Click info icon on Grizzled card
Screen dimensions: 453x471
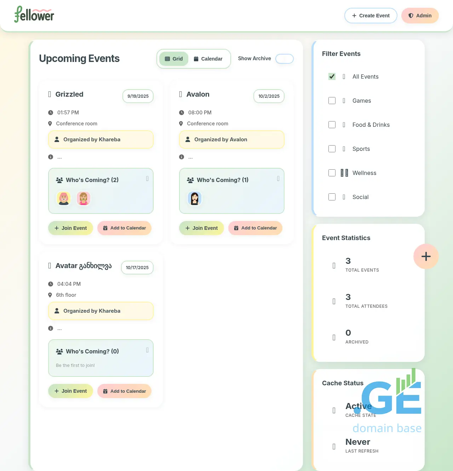point(51,157)
